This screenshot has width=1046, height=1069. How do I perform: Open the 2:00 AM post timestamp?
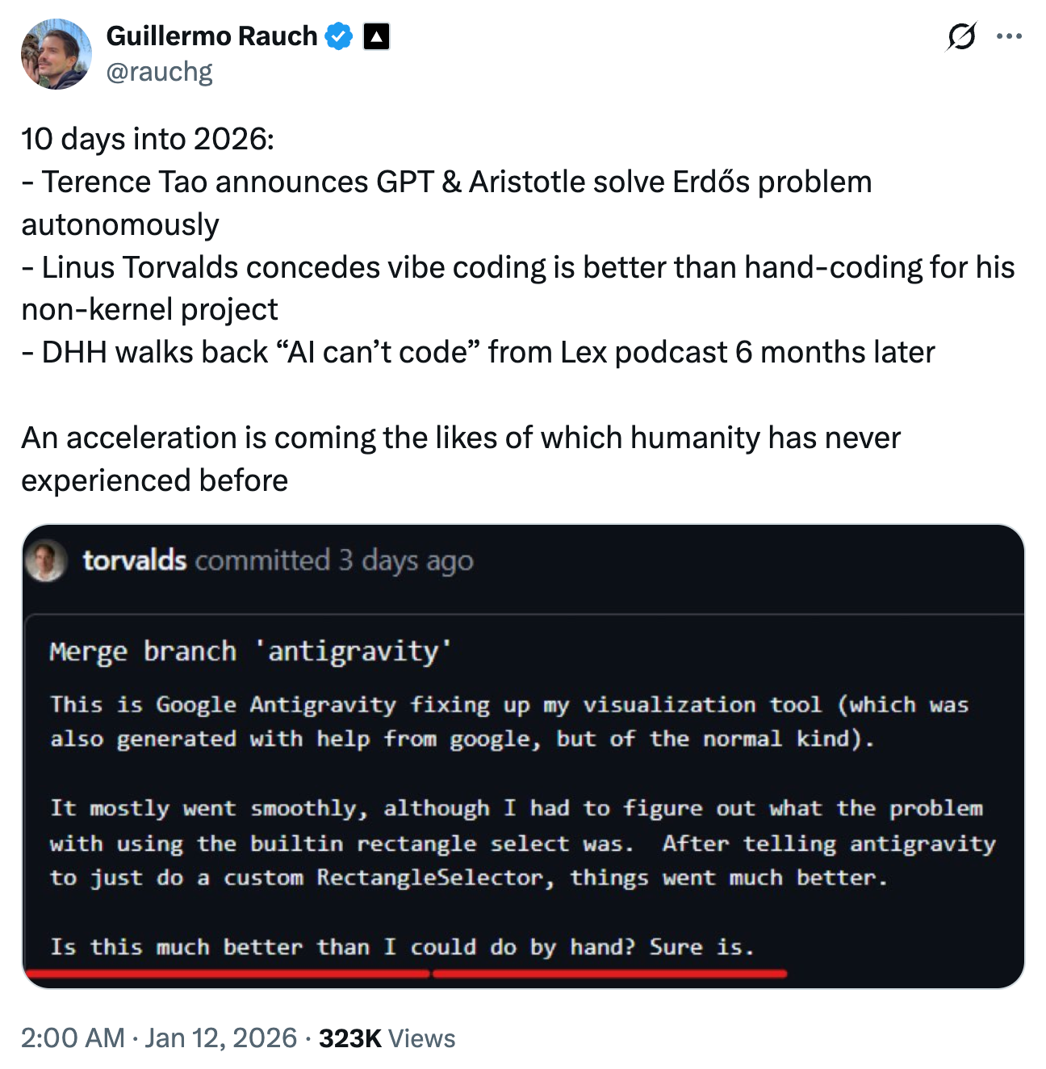click(x=73, y=1038)
